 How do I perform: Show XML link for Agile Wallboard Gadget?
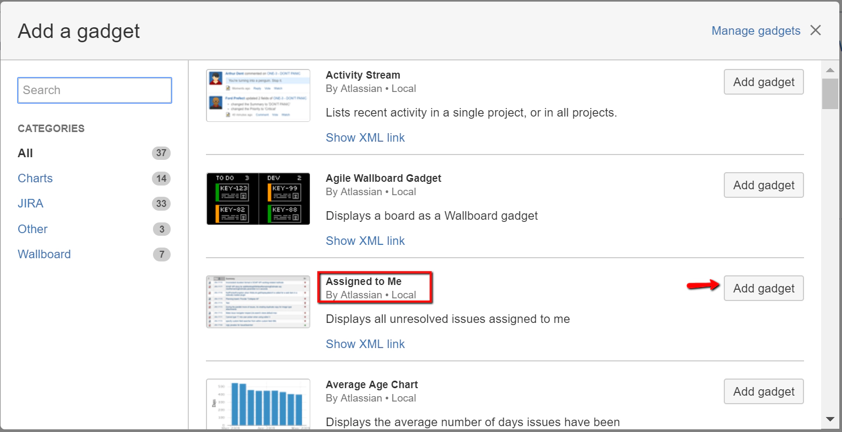click(x=365, y=241)
